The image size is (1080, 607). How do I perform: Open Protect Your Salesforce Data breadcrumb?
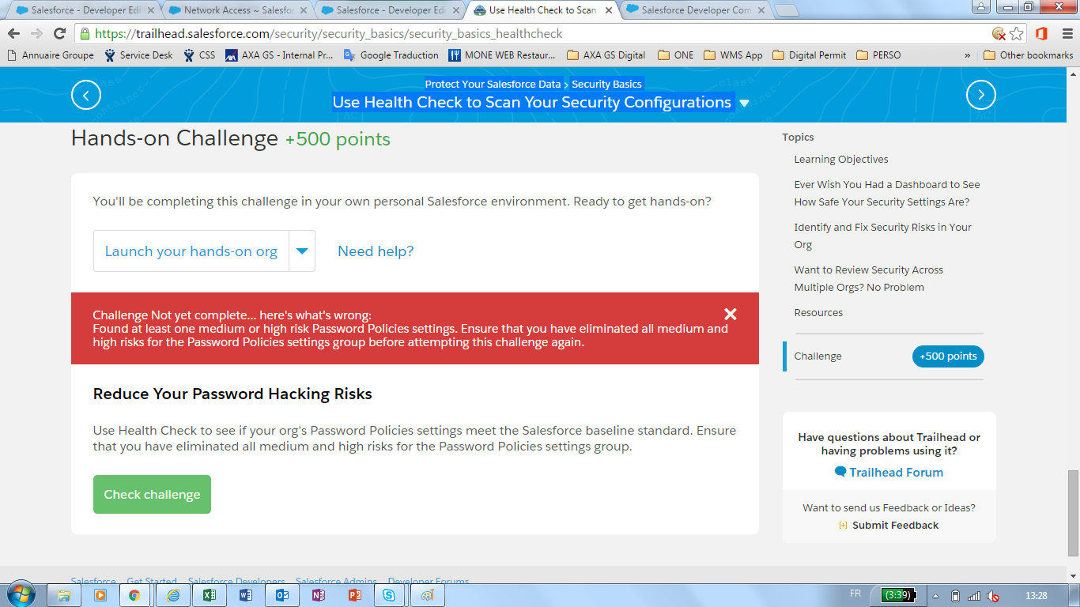point(493,84)
